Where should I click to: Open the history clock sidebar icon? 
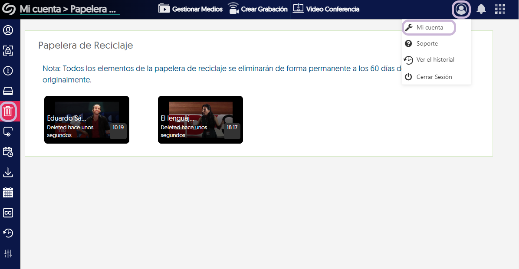pos(8,233)
